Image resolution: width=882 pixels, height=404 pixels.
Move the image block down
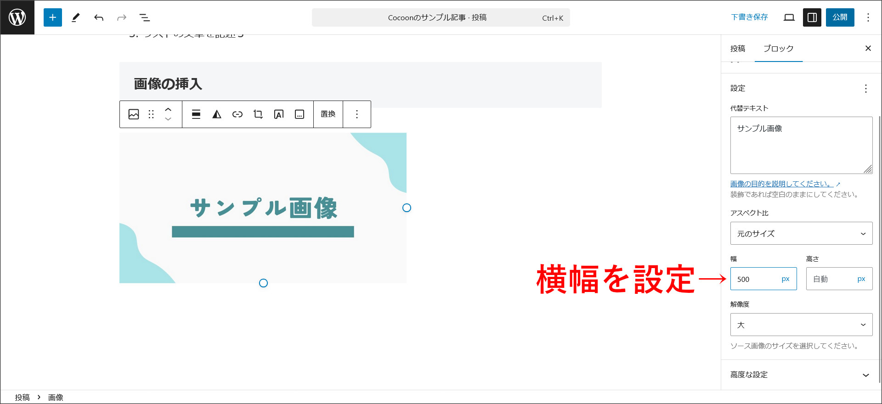168,119
